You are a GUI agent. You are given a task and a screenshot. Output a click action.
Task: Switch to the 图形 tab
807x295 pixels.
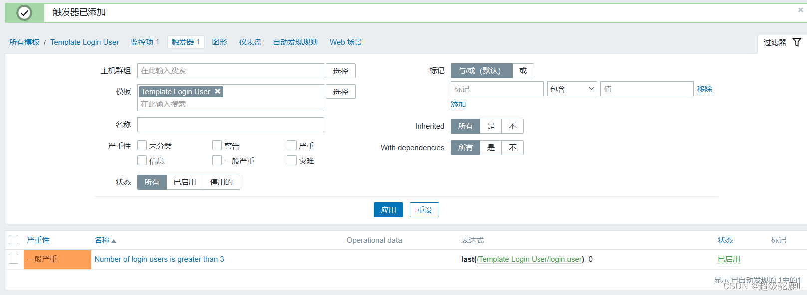point(219,42)
